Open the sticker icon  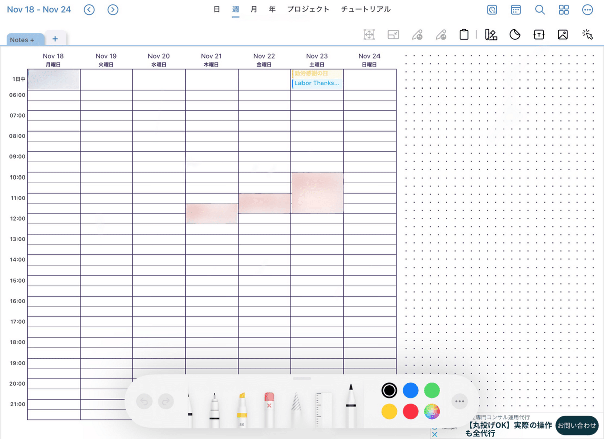click(x=515, y=34)
